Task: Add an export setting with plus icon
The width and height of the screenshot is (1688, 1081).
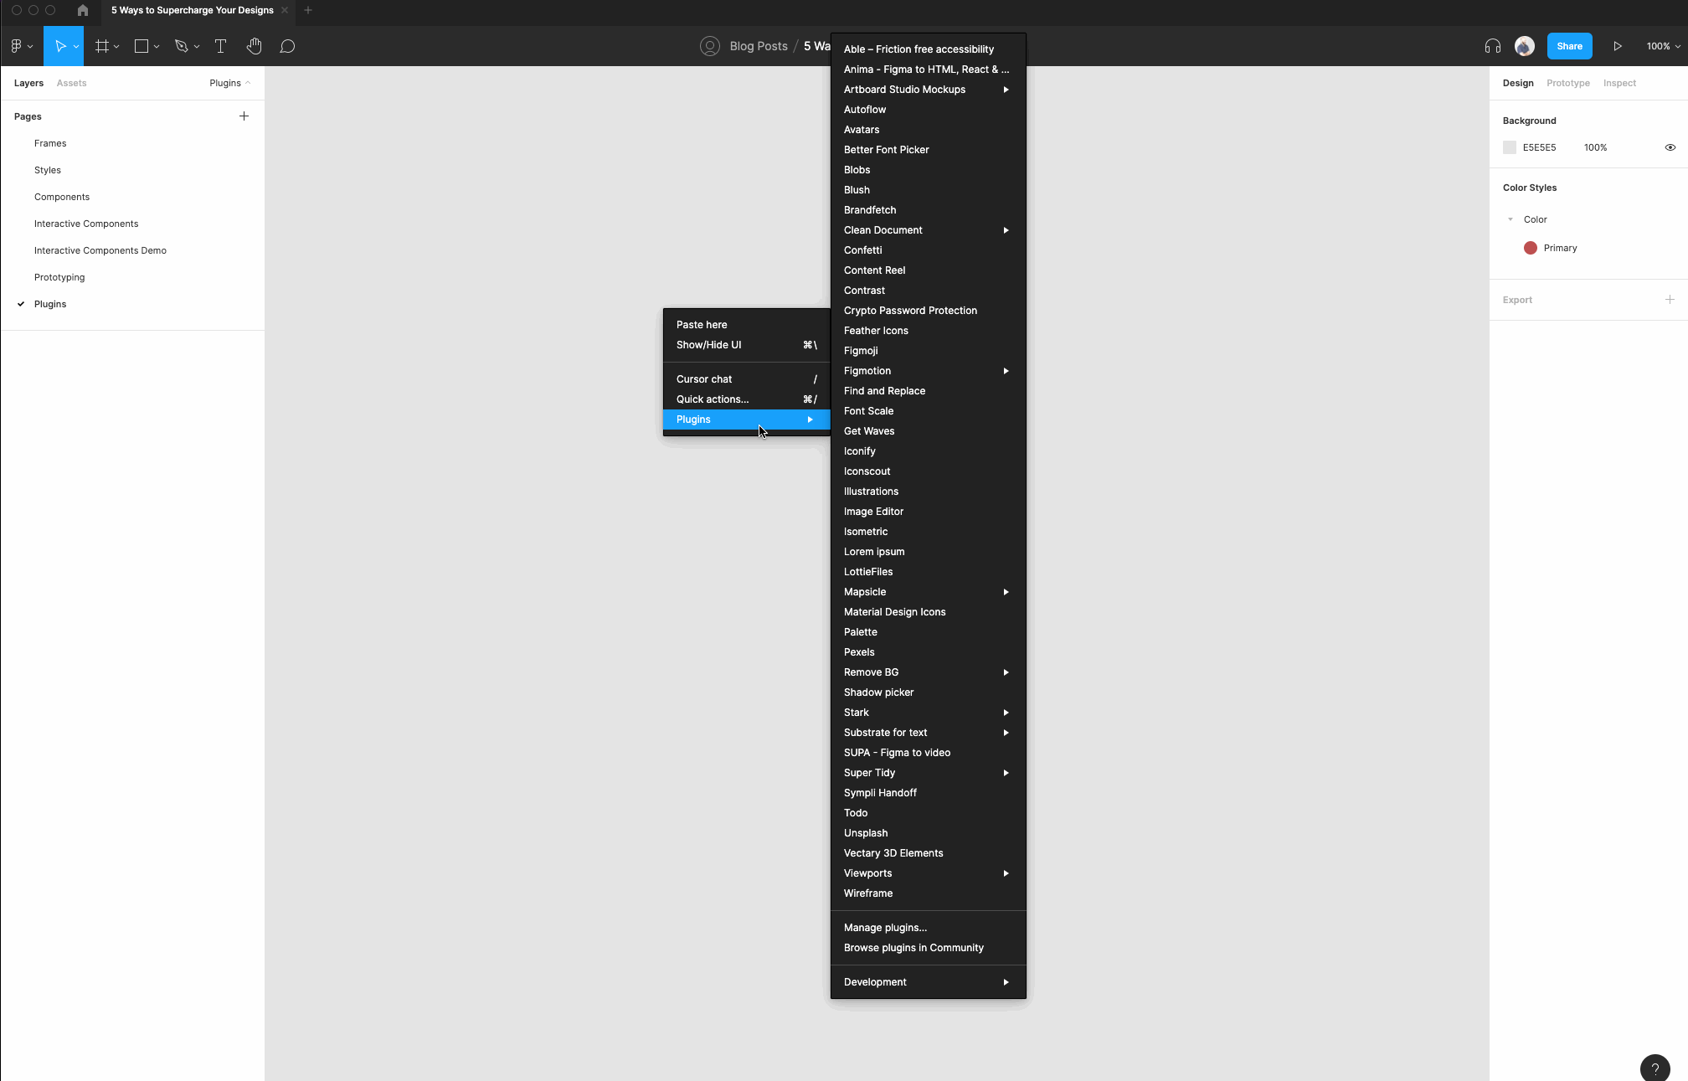Action: point(1670,299)
